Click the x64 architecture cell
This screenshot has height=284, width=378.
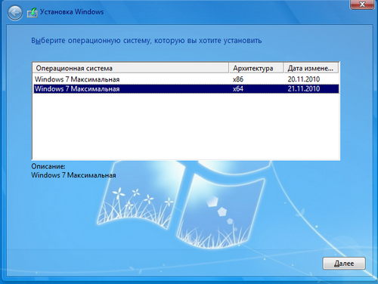(238, 89)
